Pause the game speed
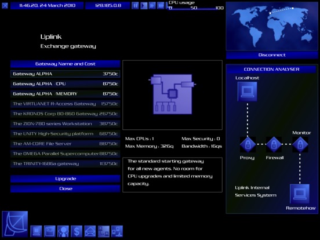 coord(135,6)
